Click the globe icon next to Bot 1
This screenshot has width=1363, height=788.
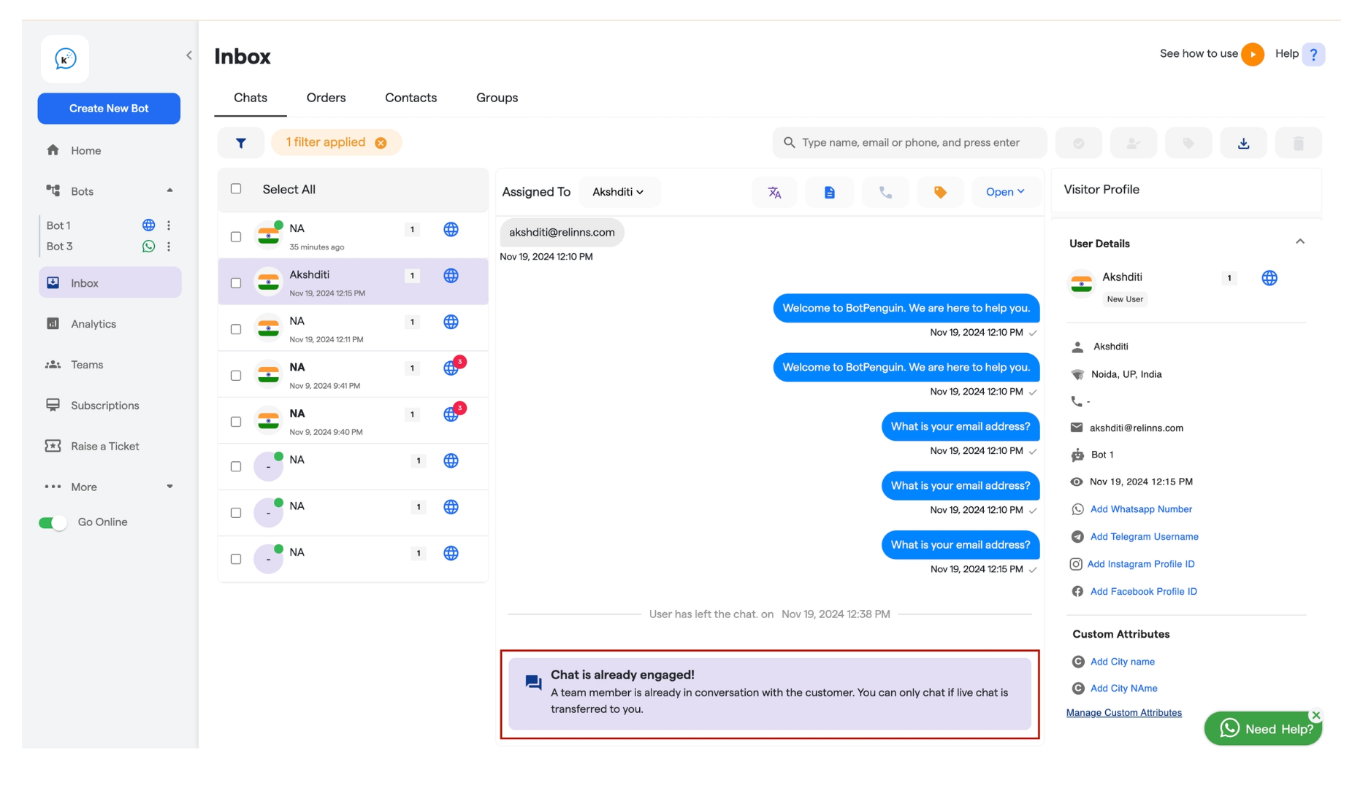tap(148, 225)
